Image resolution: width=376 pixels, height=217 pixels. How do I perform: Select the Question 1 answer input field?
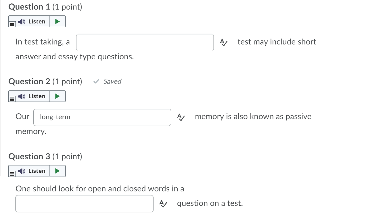coord(145,42)
